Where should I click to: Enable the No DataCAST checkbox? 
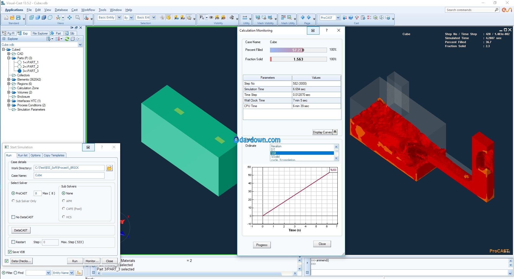(13, 217)
